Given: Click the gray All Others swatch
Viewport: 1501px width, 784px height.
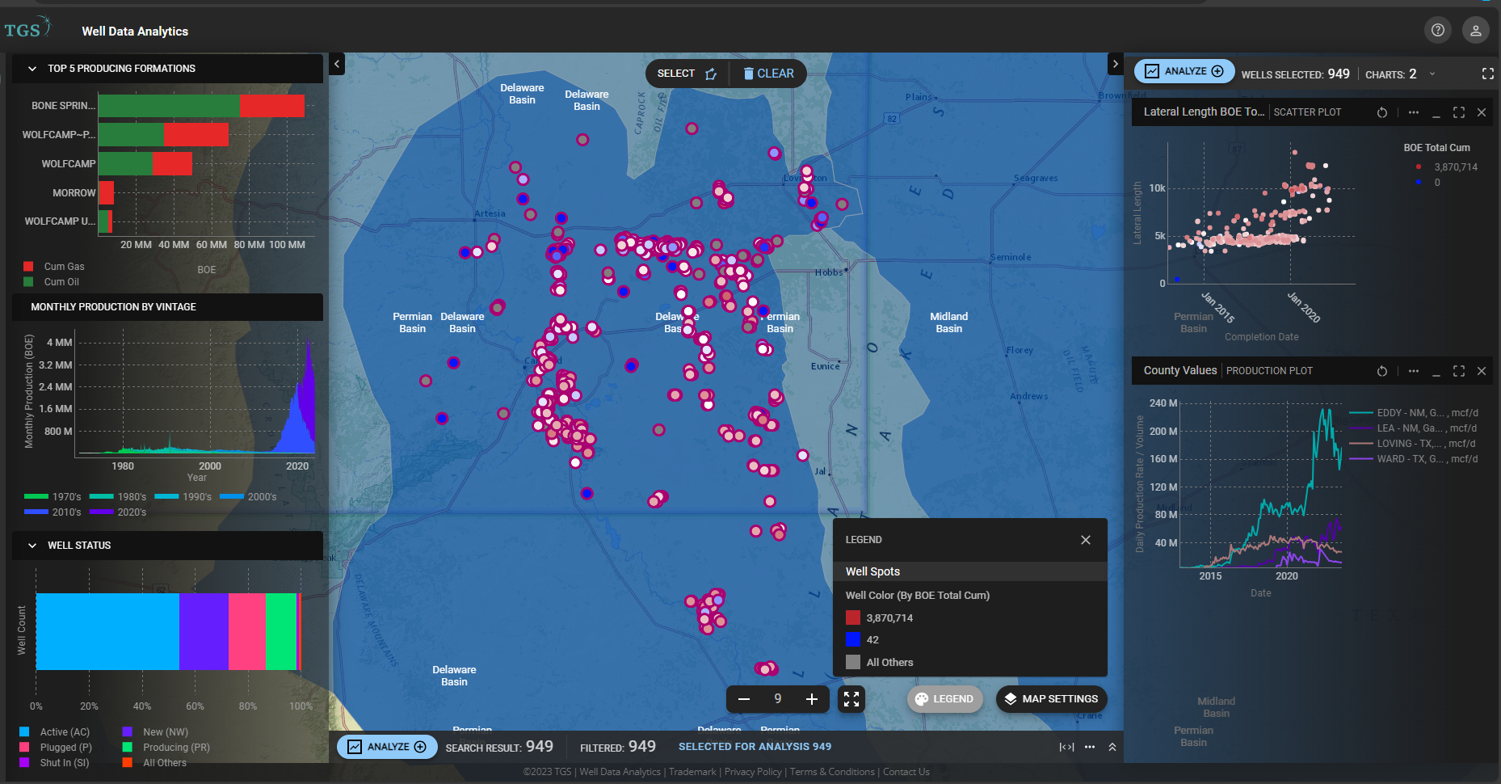Looking at the screenshot, I should pyautogui.click(x=853, y=662).
